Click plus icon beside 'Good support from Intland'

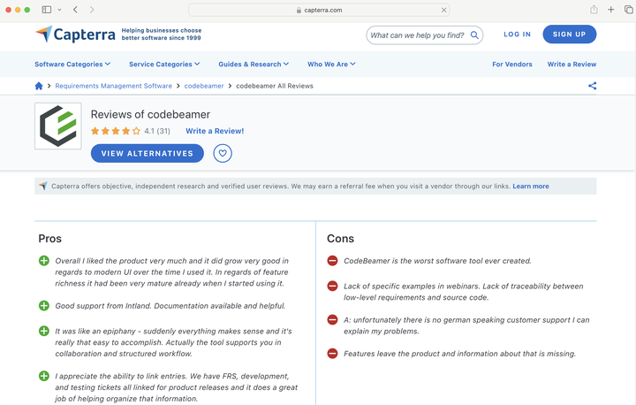tap(44, 305)
